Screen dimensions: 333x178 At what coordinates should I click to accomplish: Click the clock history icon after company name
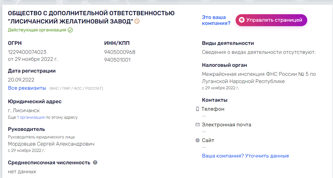[137, 21]
